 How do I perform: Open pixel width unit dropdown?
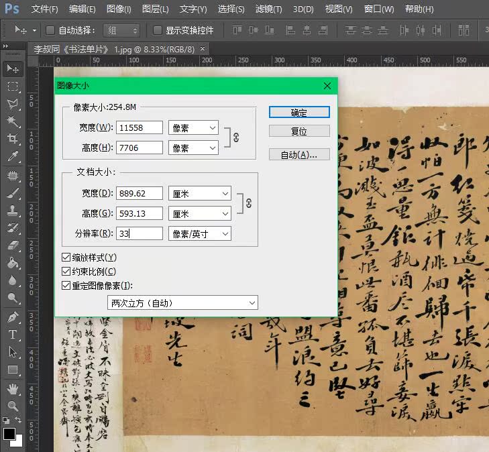[193, 128]
